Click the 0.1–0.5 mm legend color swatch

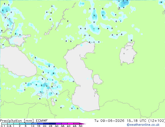pyautogui.click(x=4, y=124)
